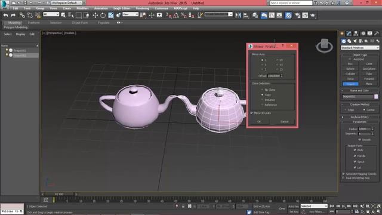Click the ViewCube in the viewport
382x215 pixels.
[325, 45]
